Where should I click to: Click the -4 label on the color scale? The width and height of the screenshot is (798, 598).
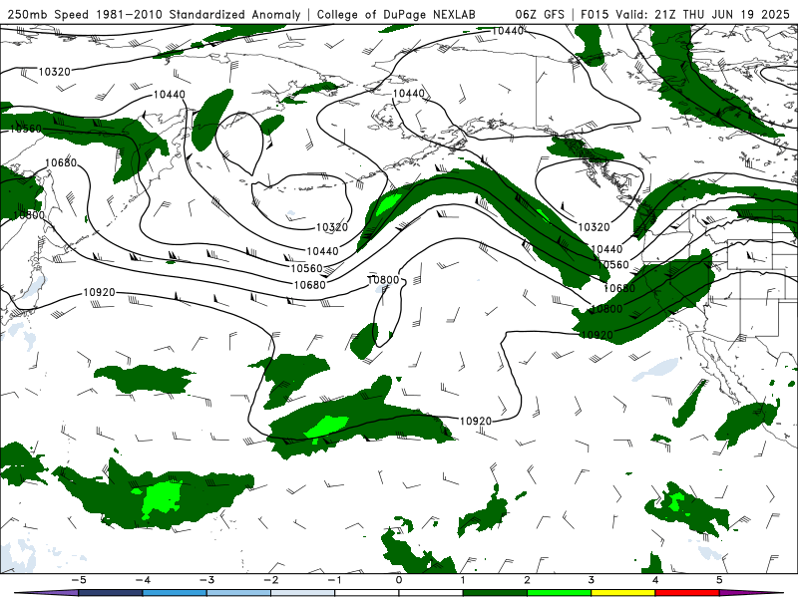click(143, 580)
